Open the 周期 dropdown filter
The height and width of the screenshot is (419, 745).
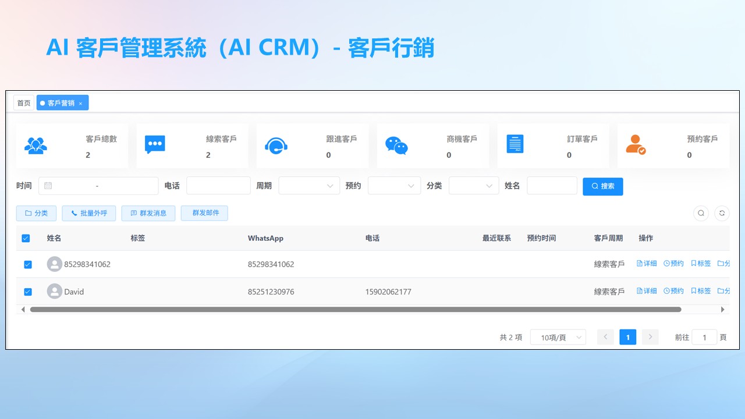[309, 186]
